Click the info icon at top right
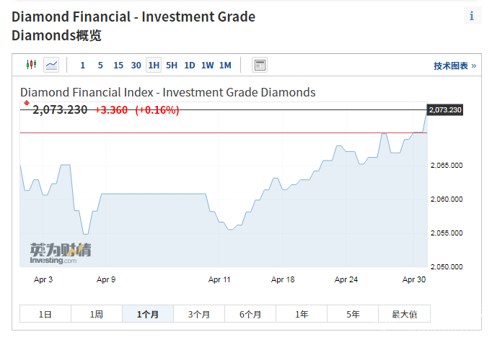The image size is (492, 337). tap(472, 17)
